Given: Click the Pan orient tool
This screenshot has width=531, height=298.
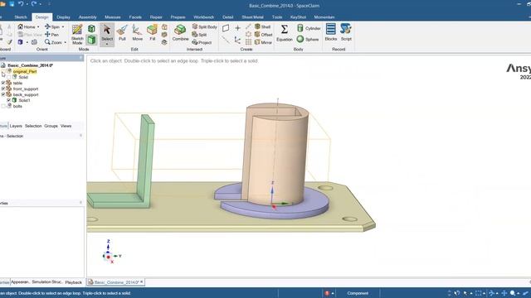Looking at the screenshot, I should click(x=51, y=35).
